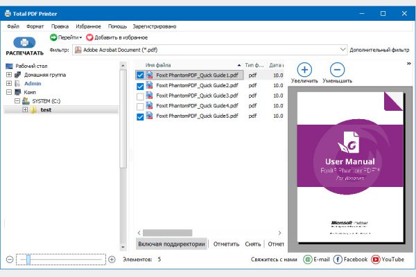
Task: Expand the Admin tree node
Action: (9, 84)
